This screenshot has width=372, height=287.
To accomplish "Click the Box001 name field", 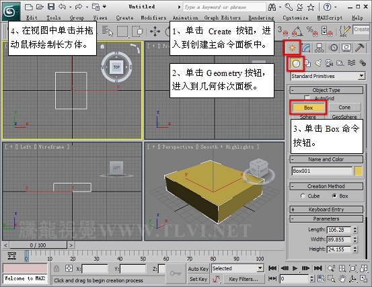I will coord(322,171).
